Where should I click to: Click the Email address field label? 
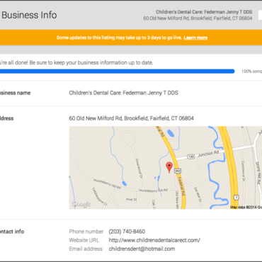pyautogui.click(x=86, y=249)
